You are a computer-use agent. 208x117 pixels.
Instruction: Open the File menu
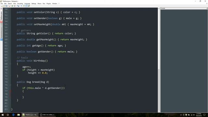(2, 4)
